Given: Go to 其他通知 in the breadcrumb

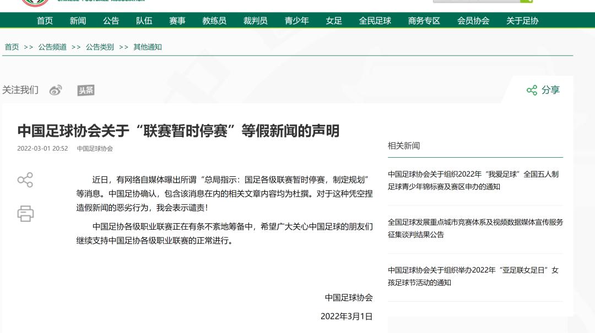Looking at the screenshot, I should coord(148,47).
